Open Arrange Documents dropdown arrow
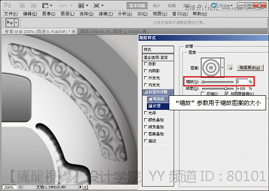Image resolution: width=269 pixels, height=191 pixels. pos(87,6)
